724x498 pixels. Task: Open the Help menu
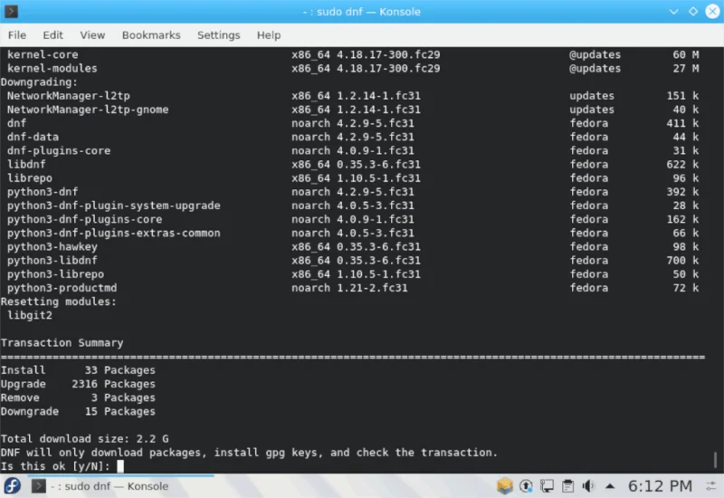coord(269,35)
